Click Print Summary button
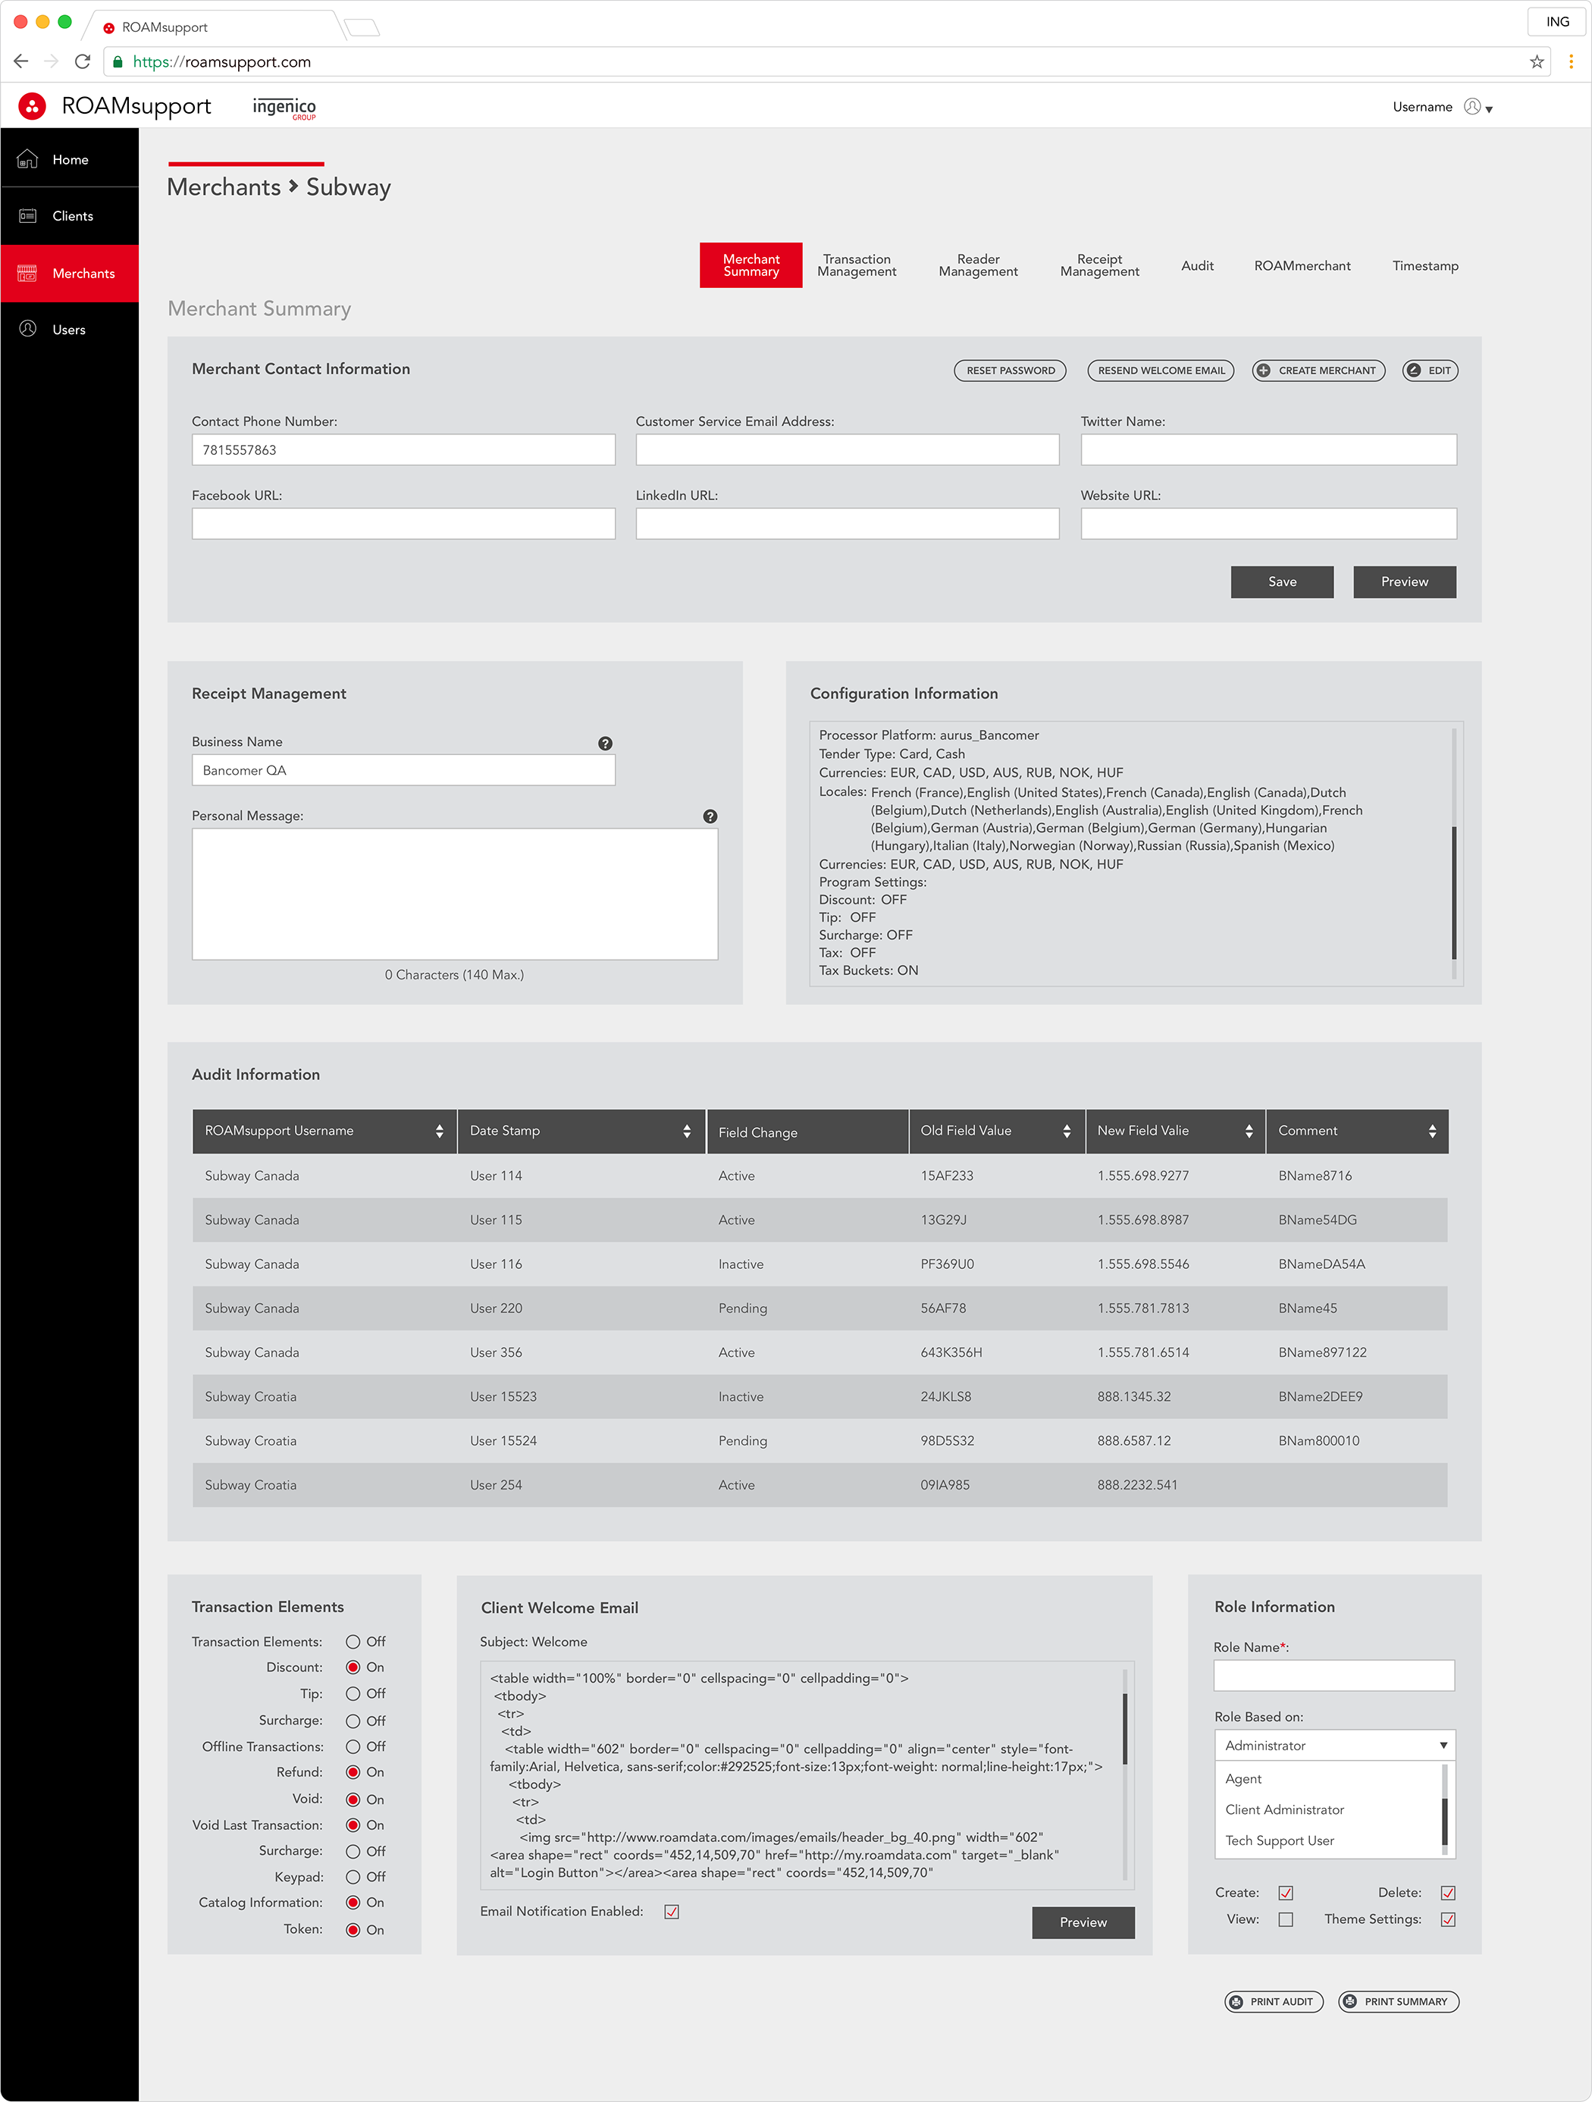The image size is (1592, 2102). [x=1398, y=2001]
